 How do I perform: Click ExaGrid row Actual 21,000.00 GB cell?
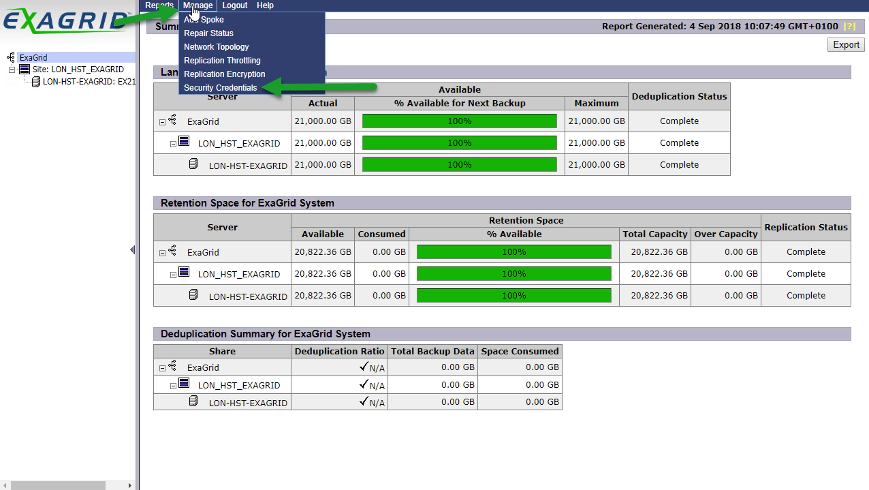click(x=323, y=121)
